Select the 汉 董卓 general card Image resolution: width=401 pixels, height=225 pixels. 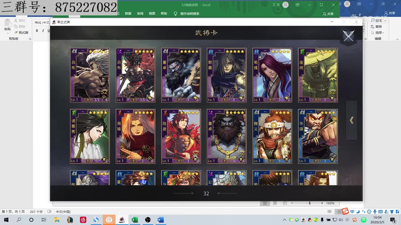coord(227,136)
